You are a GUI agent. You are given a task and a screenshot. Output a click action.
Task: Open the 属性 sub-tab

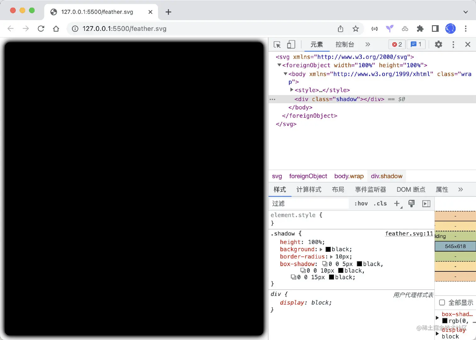(442, 190)
